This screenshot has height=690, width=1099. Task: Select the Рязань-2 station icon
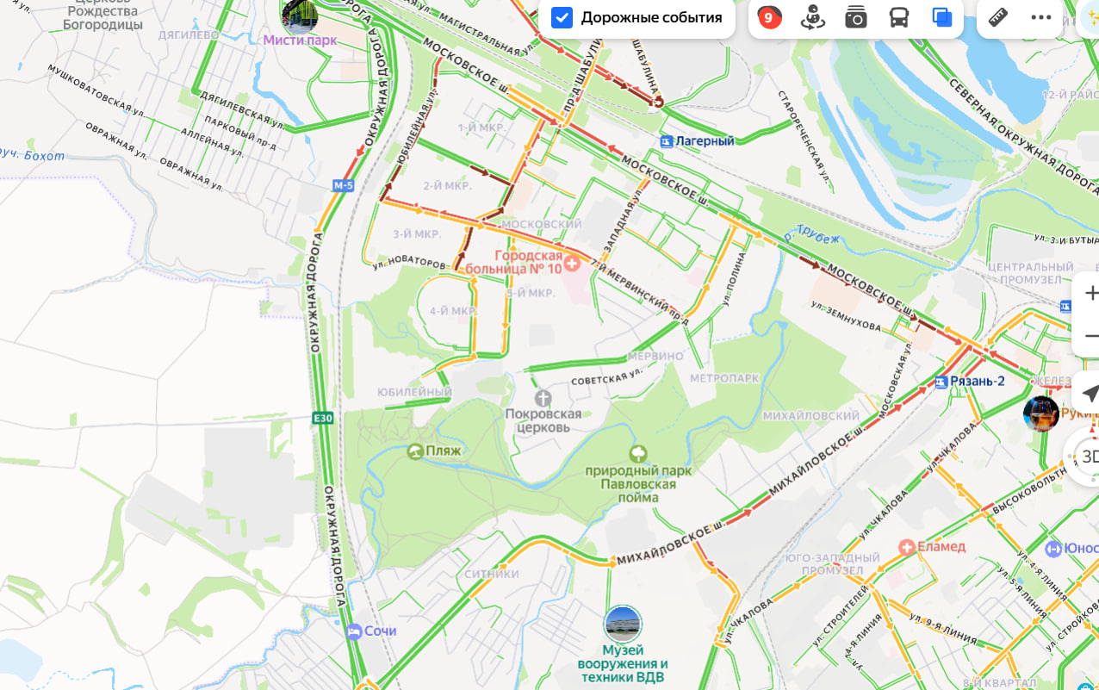941,382
